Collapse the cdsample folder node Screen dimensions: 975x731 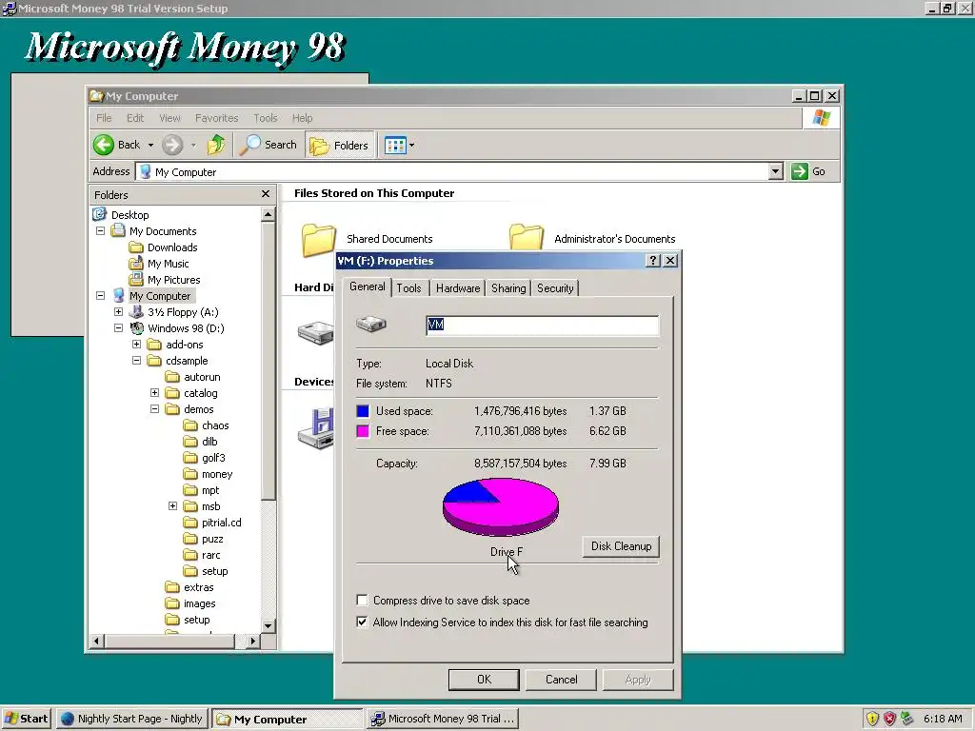tap(136, 360)
